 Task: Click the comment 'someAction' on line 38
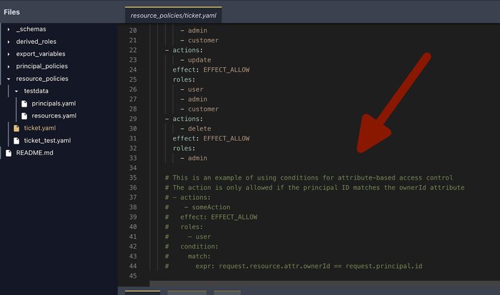211,207
